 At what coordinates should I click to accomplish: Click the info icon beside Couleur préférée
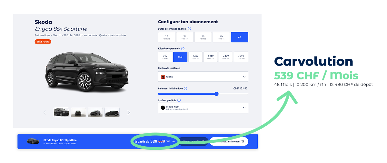tap(179, 100)
